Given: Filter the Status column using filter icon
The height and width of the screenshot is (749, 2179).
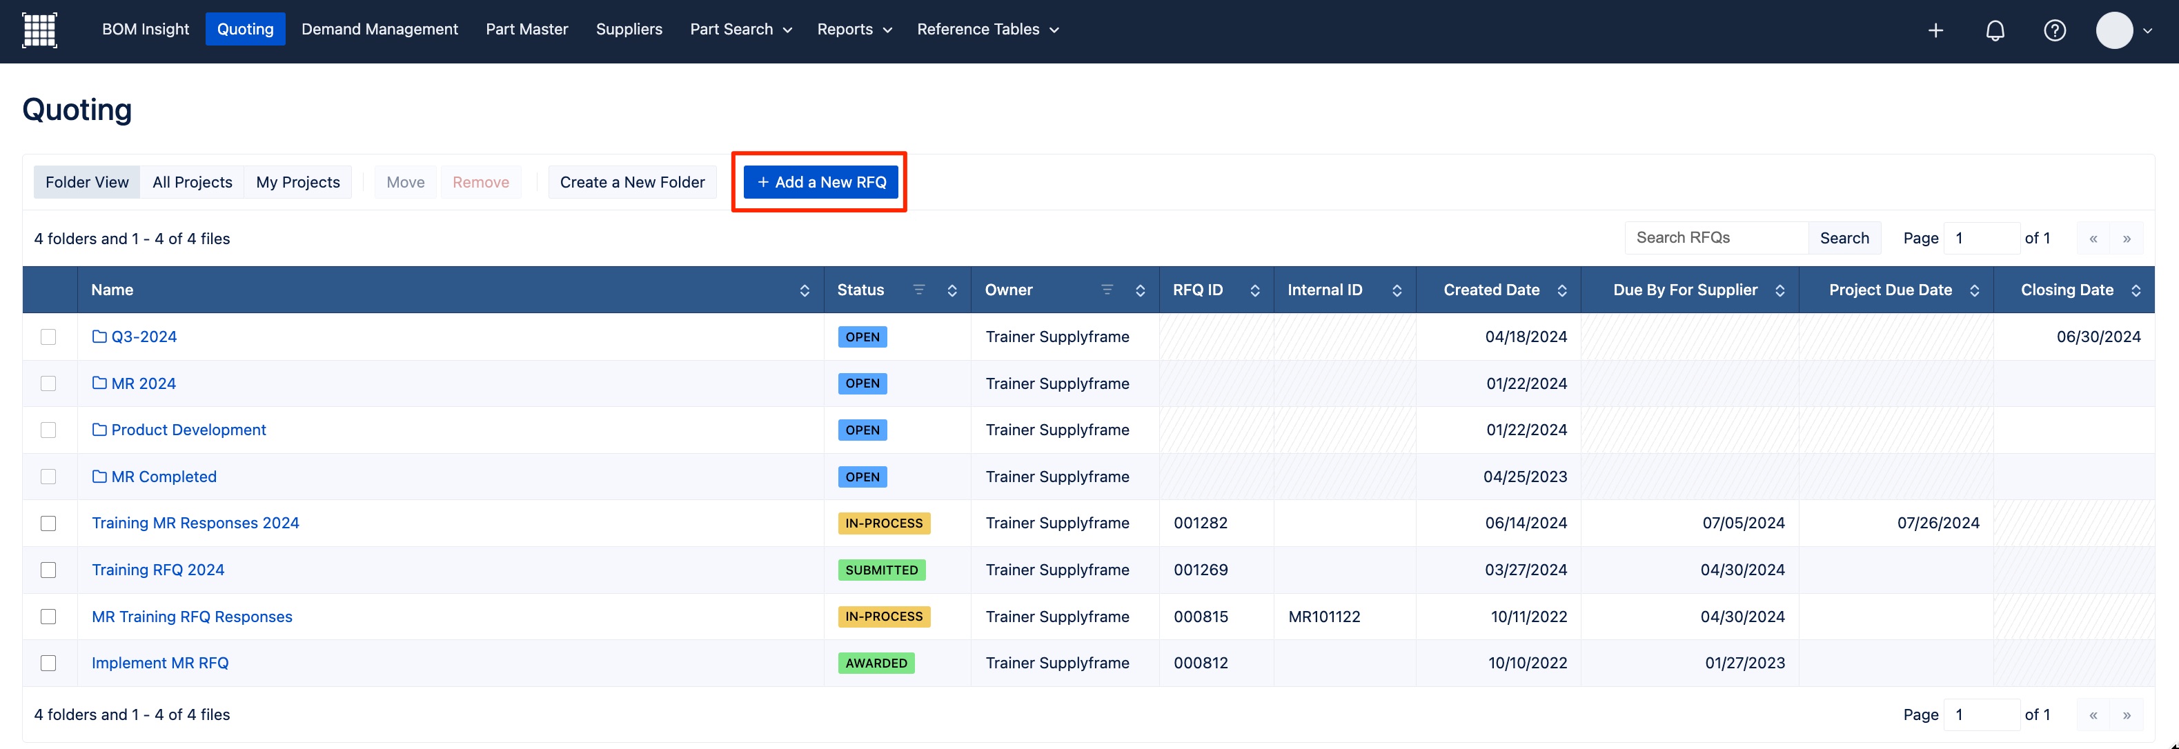Looking at the screenshot, I should click(x=918, y=290).
